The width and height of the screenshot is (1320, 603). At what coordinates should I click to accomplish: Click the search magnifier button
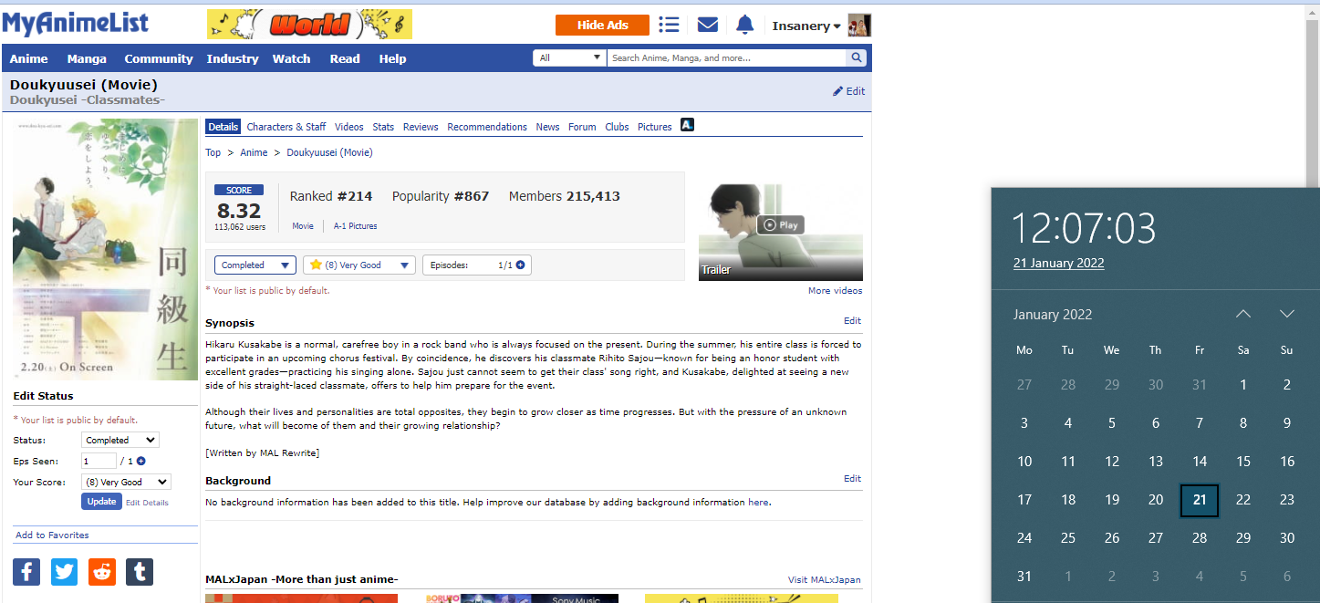[857, 57]
